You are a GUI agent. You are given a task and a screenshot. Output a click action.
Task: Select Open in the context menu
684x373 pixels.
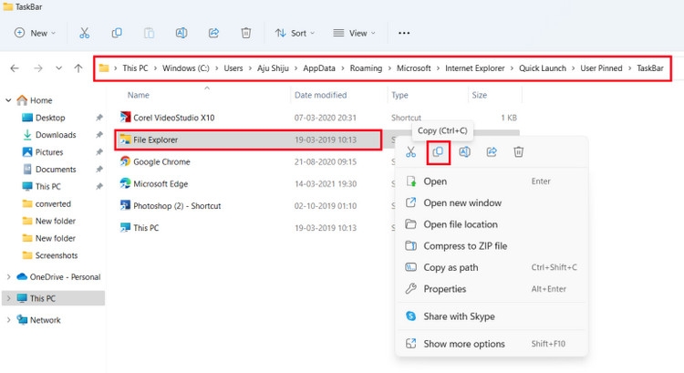pos(492,181)
